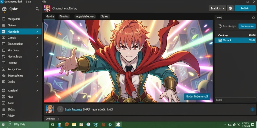Click the cube logo icon beside Sjpbe
The width and height of the screenshot is (257, 128).
(x=4, y=9)
